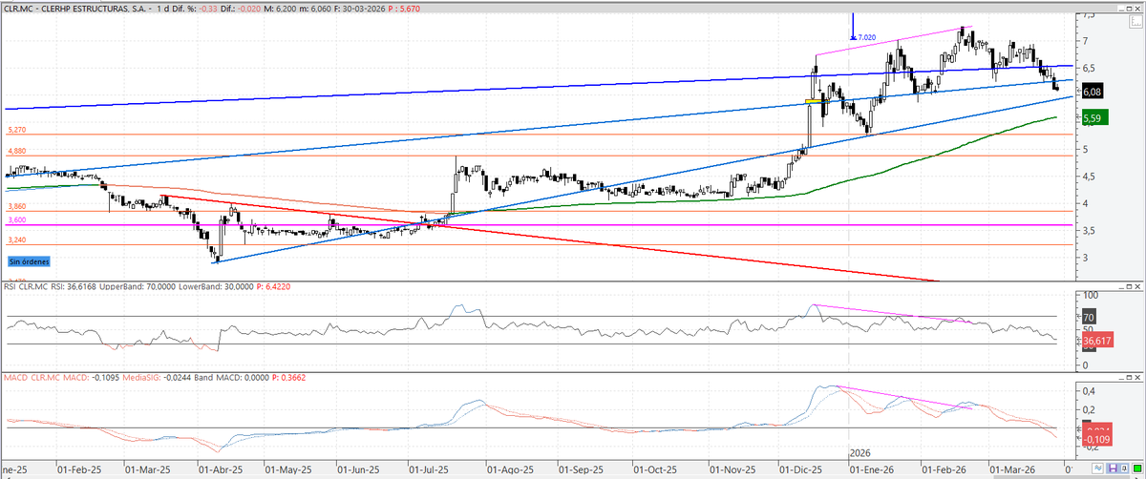Close the MACD indicator panel

[1137, 377]
